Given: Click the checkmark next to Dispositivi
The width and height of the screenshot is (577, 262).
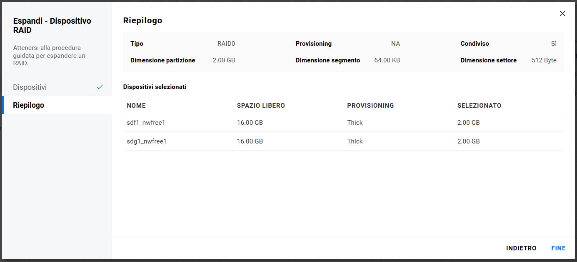Looking at the screenshot, I should pos(100,87).
